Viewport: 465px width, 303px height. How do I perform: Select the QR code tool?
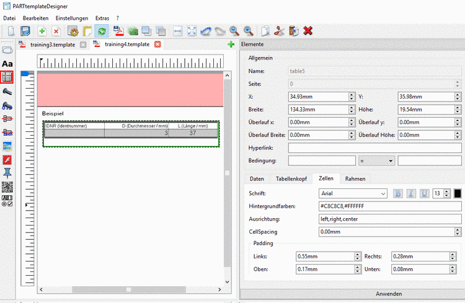pos(7,187)
